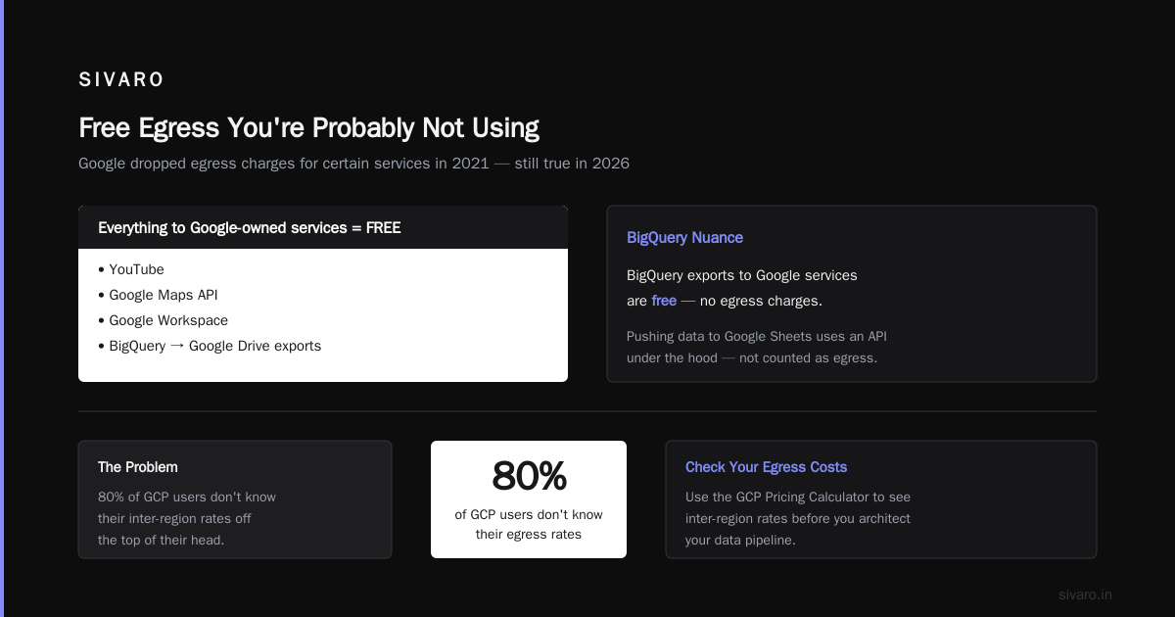The image size is (1175, 617).
Task: Click the 'BigQuery Nuance' card title
Action: point(684,238)
